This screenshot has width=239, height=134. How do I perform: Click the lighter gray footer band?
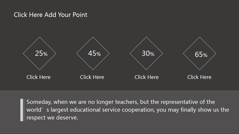click(x=119, y=112)
